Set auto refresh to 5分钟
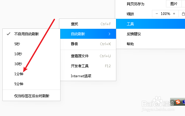Image resolution: width=185 pixels, height=116 pixels. 31,84
